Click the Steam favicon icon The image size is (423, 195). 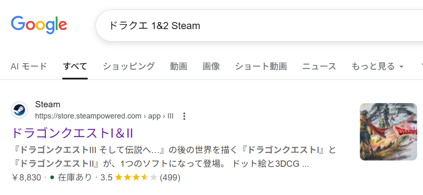(x=19, y=110)
